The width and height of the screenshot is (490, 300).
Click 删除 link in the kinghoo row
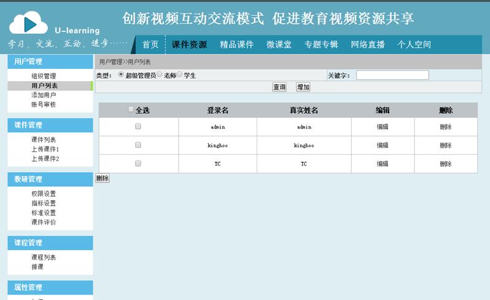pos(446,145)
